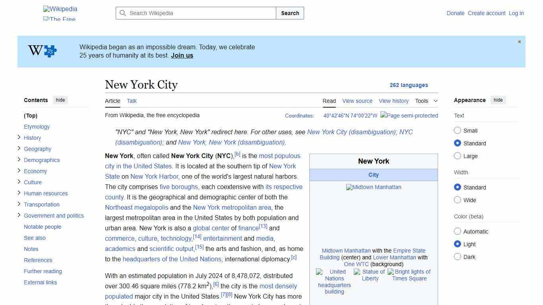Expand the History section in Contents
The image size is (543, 305).
19,137
